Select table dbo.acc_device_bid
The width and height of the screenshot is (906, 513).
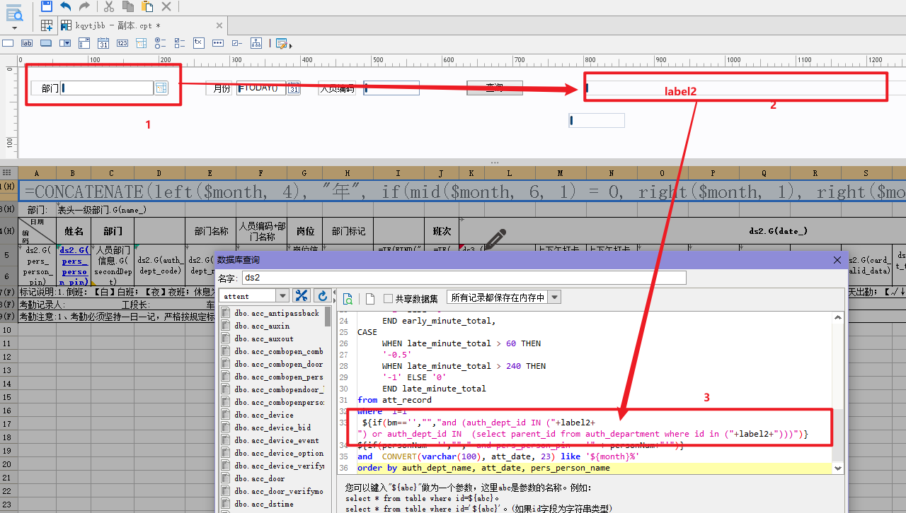(273, 427)
